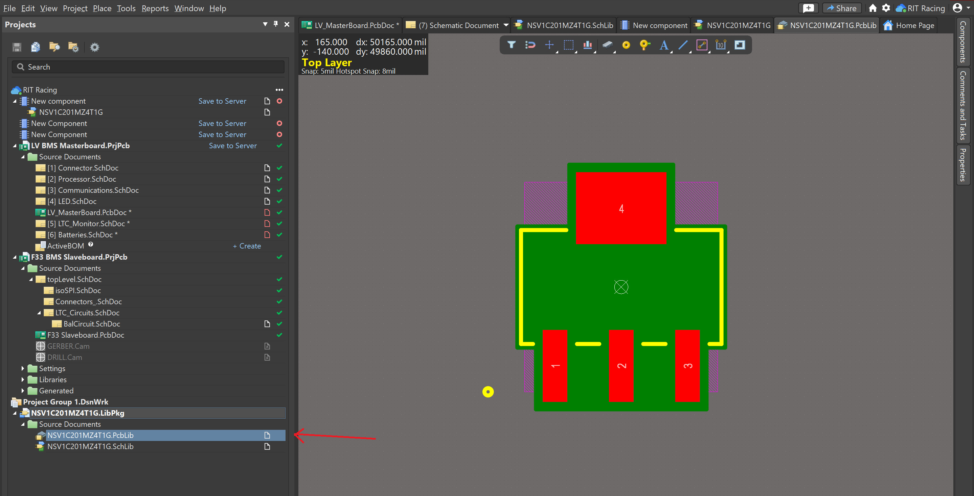This screenshot has height=496, width=974.
Task: Select GERBER.Cam in the tree
Action: 68,346
